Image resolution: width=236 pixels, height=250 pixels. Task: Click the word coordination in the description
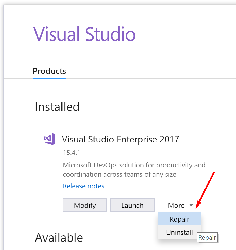coord(82,175)
